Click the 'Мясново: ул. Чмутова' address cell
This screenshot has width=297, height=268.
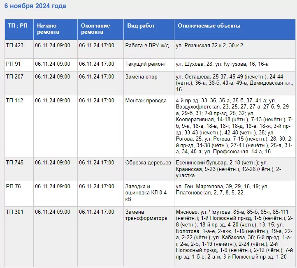(x=235, y=237)
